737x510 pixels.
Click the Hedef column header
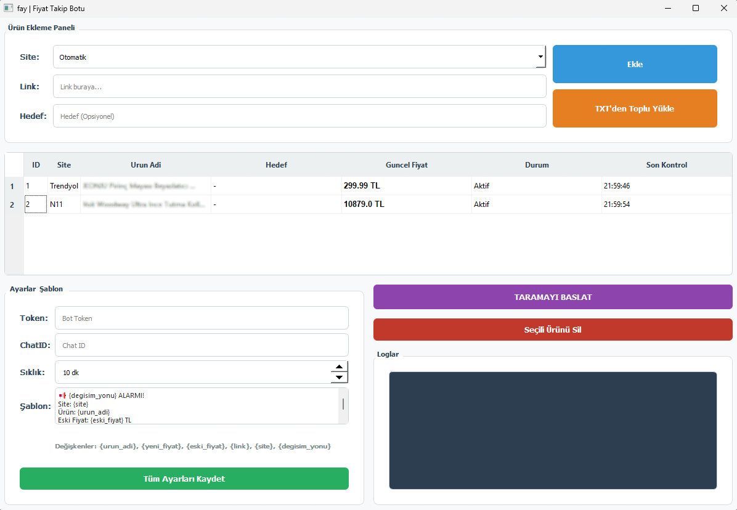[276, 165]
